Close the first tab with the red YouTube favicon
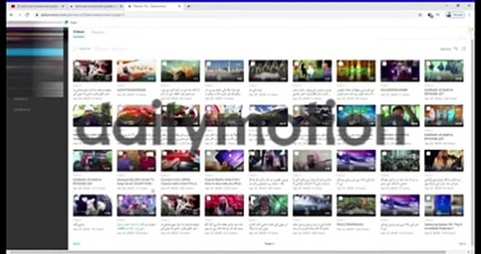This screenshot has height=254, width=481. tap(63, 6)
